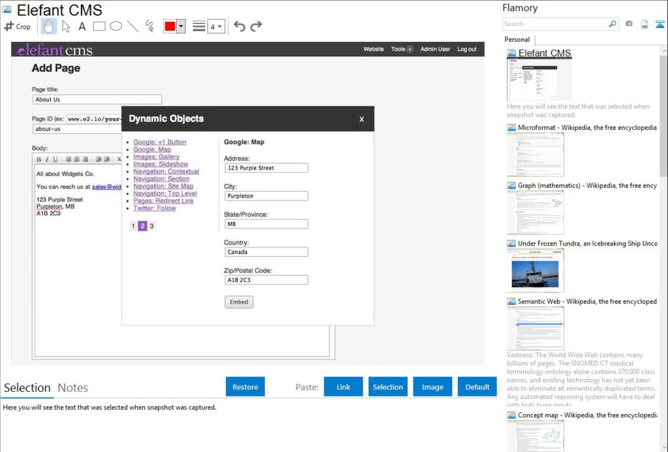Select the Line drawing tool
This screenshot has width=668, height=452.
click(132, 26)
